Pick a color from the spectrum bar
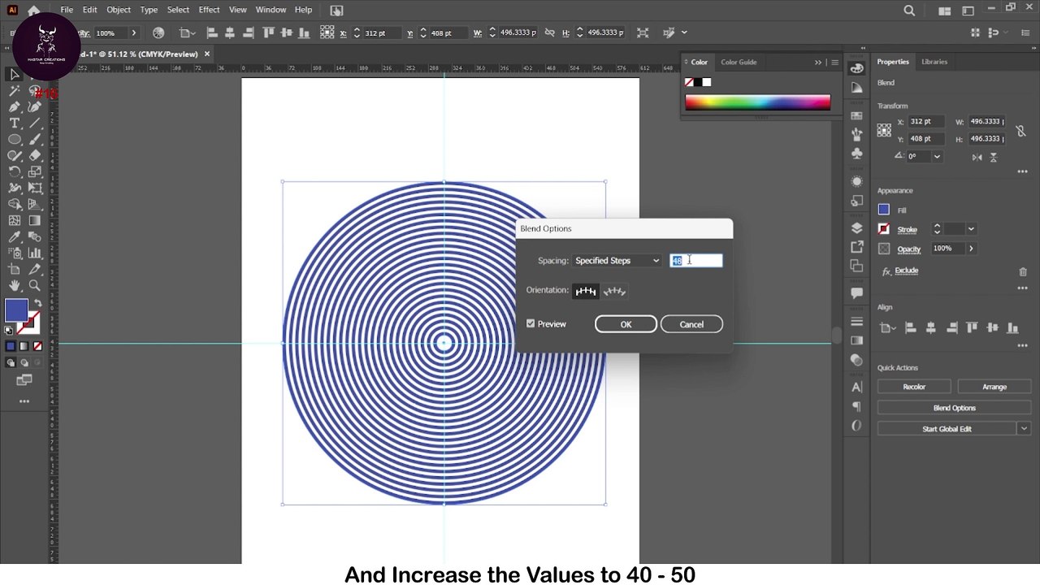Viewport: 1040px width, 585px height. (x=757, y=102)
